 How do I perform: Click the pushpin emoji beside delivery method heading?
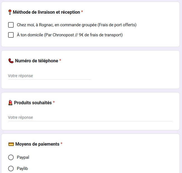click(10, 12)
